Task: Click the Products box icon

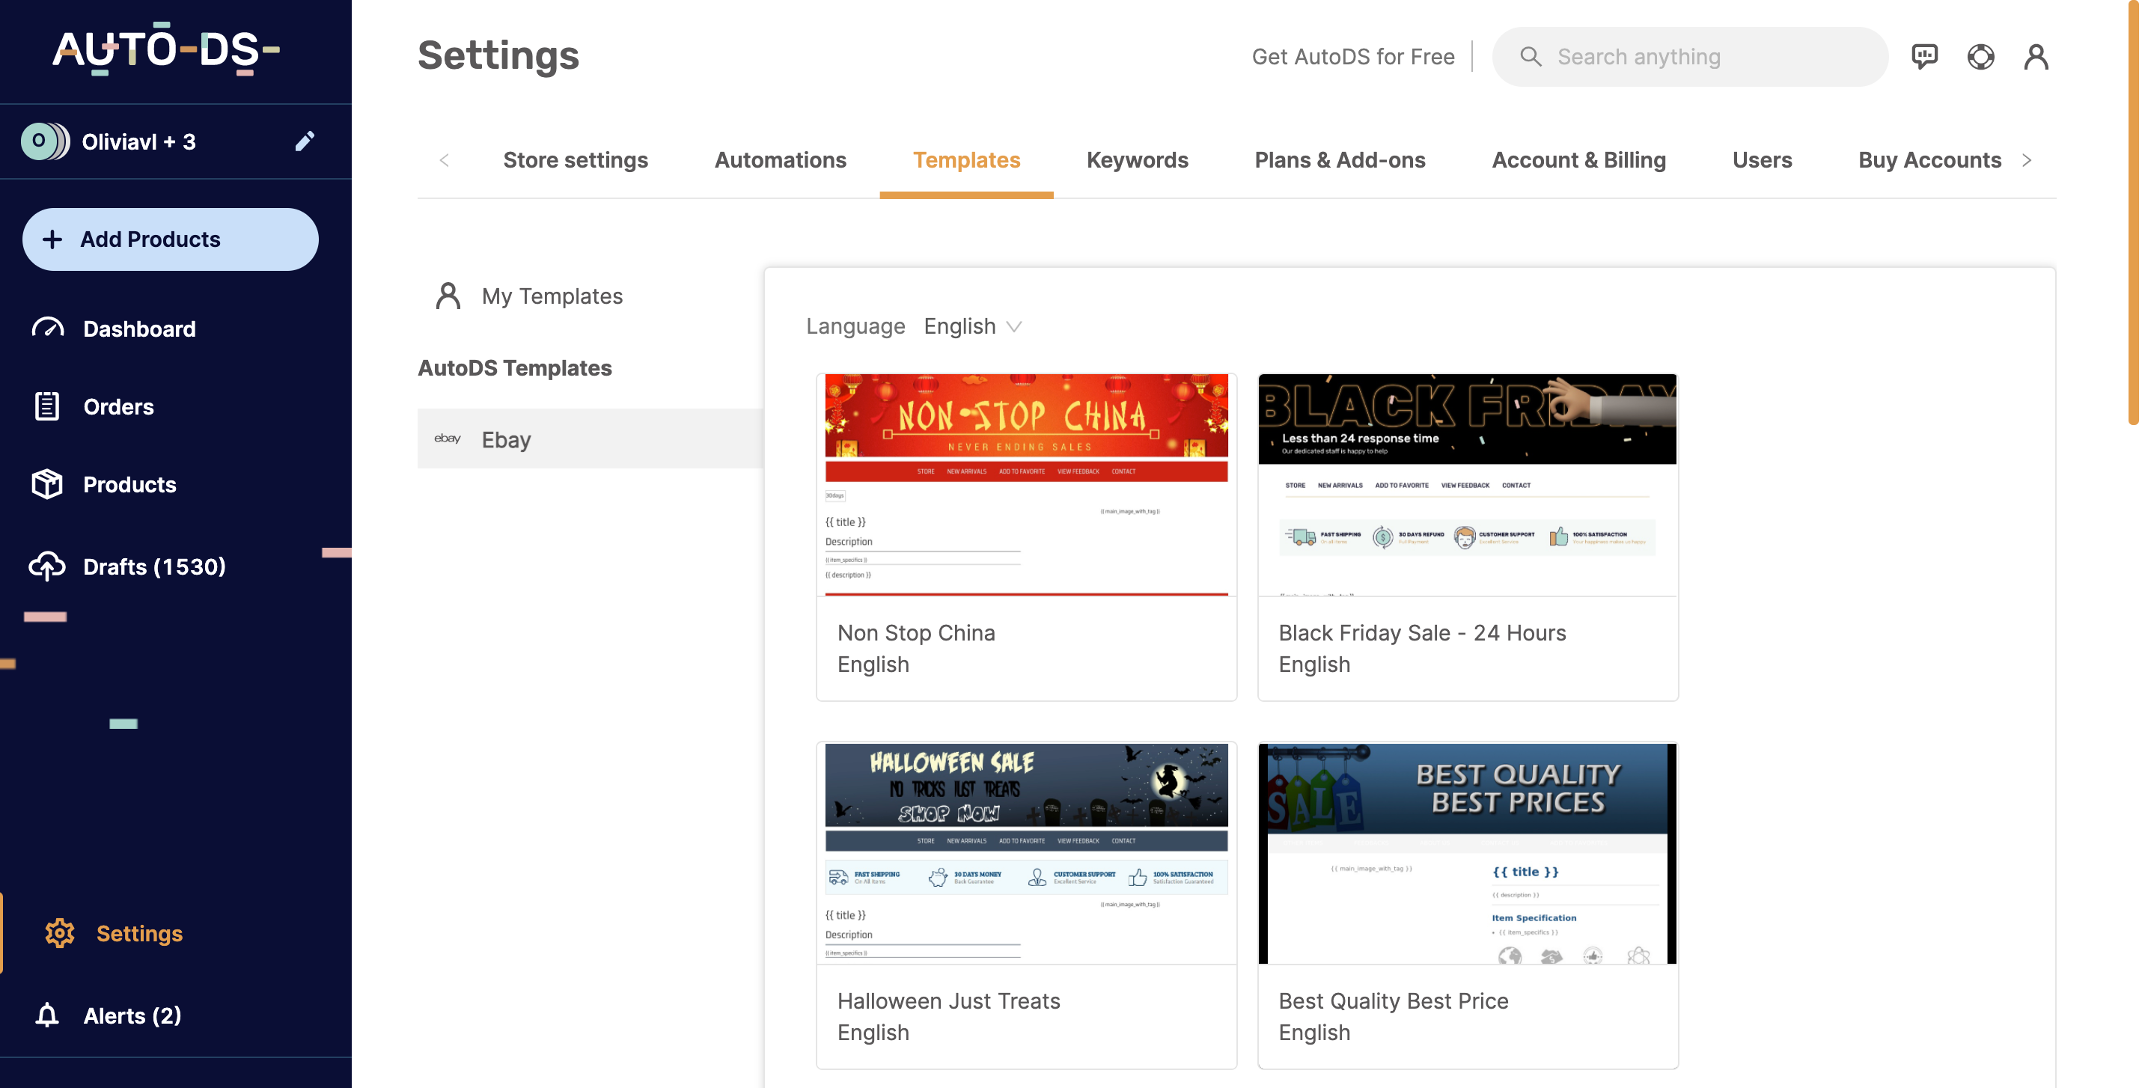Action: coord(47,483)
